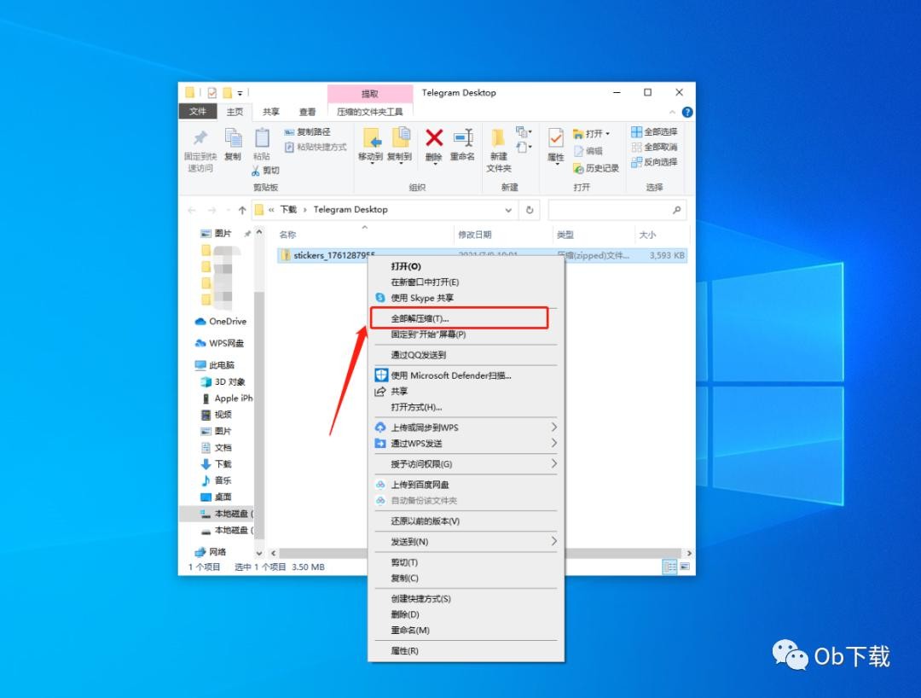Switch to the 查看 ribbon tab
The image size is (921, 698).
click(307, 112)
